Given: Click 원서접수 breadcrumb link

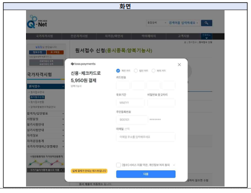Looking at the screenshot, I should pos(193,42).
